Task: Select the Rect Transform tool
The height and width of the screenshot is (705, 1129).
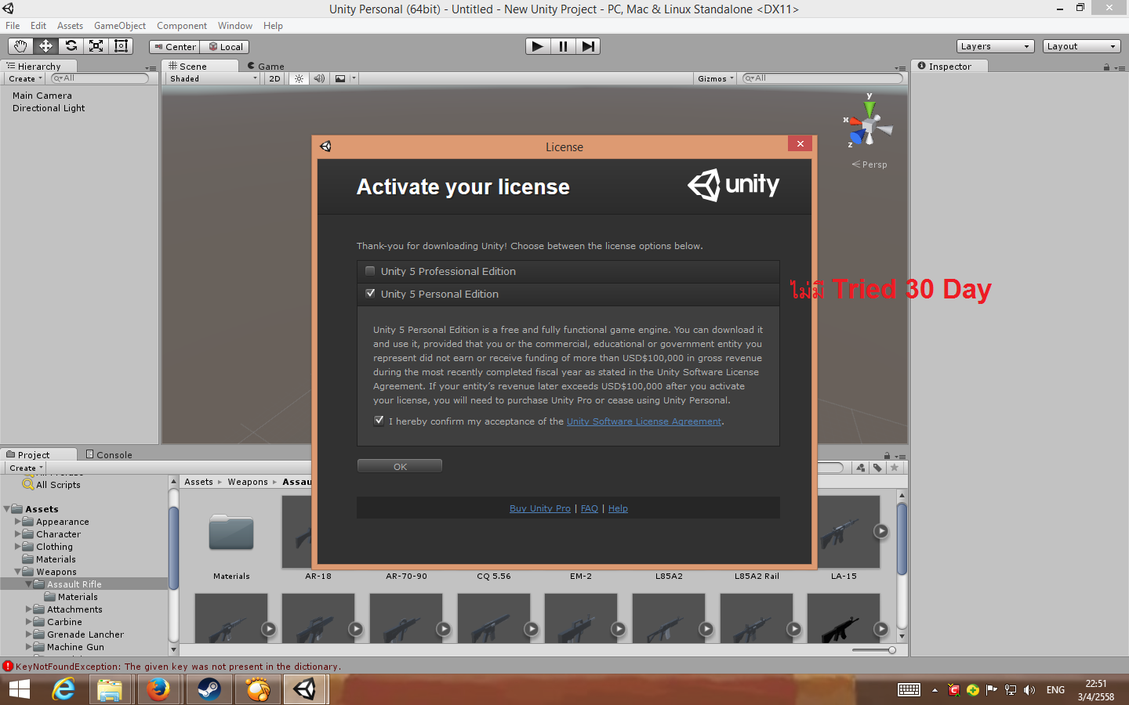Action: pos(121,46)
